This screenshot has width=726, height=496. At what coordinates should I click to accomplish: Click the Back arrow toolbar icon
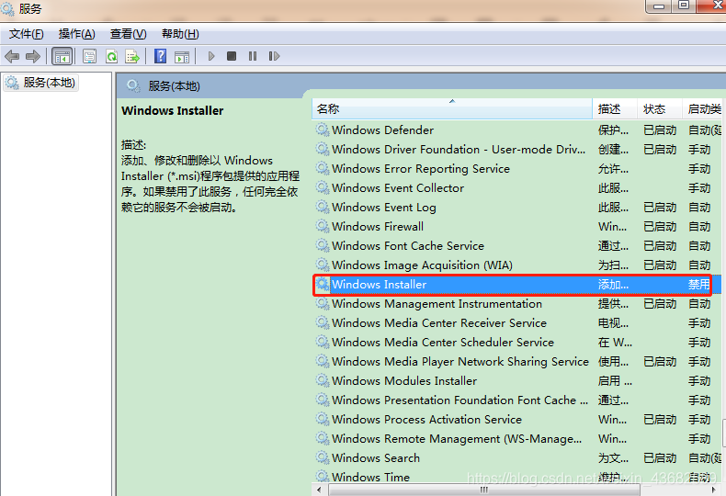click(12, 56)
